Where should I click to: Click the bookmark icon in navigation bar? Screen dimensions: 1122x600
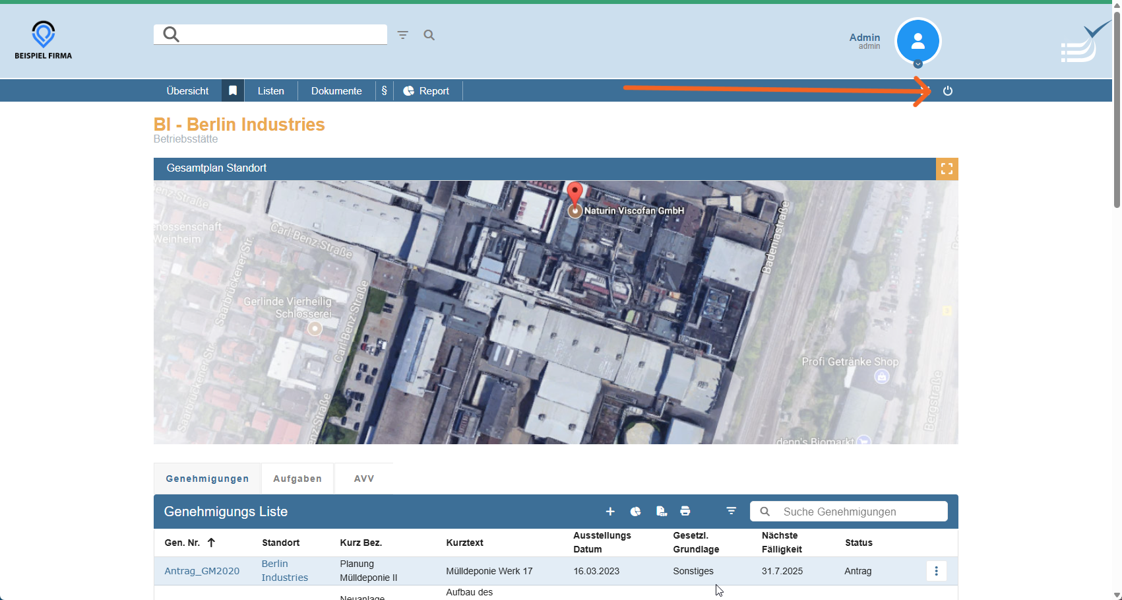[x=233, y=91]
